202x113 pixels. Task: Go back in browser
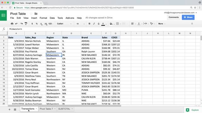click(2, 8)
